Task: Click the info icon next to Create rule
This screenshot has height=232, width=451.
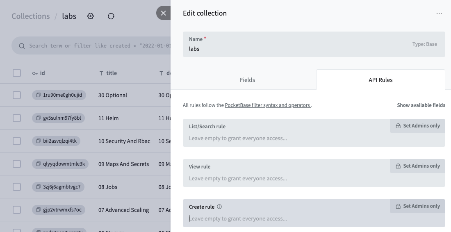Action: tap(219, 207)
